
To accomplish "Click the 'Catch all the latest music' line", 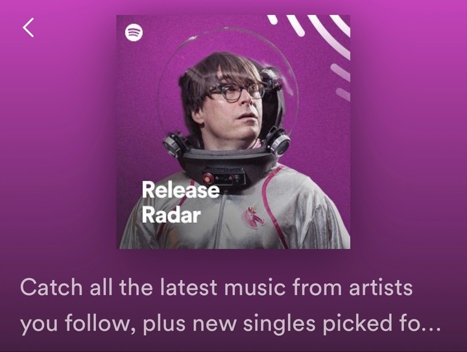I will pyautogui.click(x=217, y=287).
